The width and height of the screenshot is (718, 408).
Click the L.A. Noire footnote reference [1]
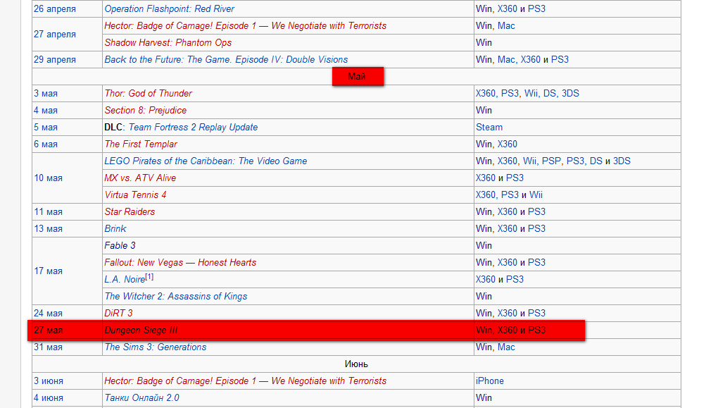[149, 278]
